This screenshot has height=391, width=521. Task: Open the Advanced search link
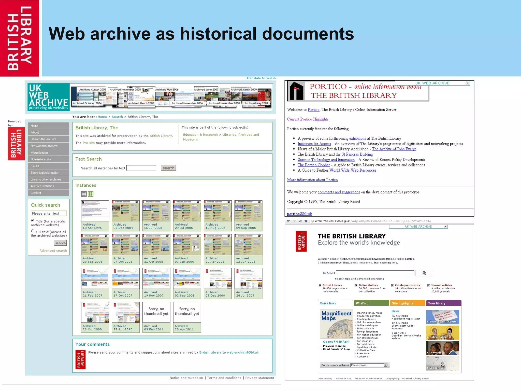(53, 251)
